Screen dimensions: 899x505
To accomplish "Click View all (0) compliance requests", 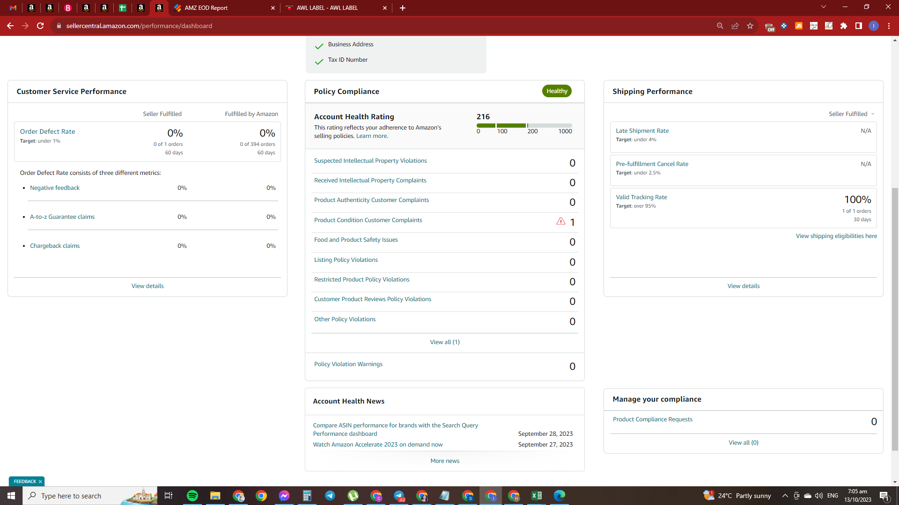I will pyautogui.click(x=744, y=443).
